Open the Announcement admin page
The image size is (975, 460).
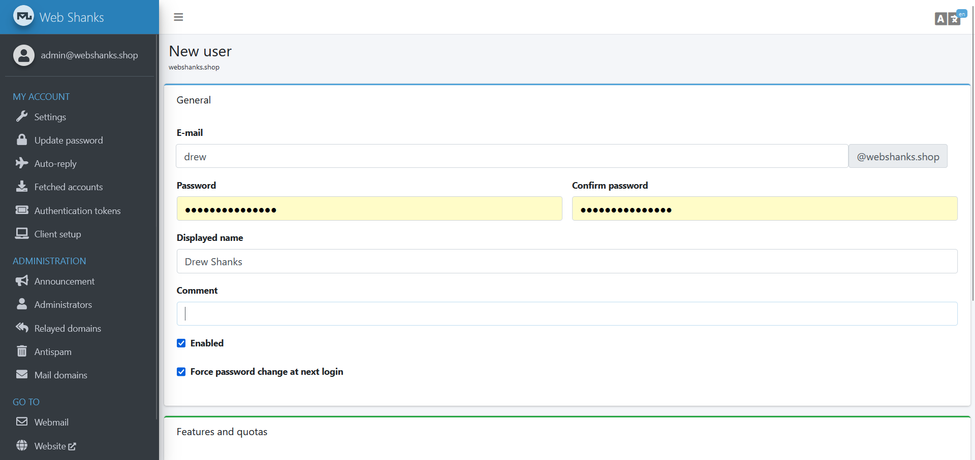pos(65,281)
